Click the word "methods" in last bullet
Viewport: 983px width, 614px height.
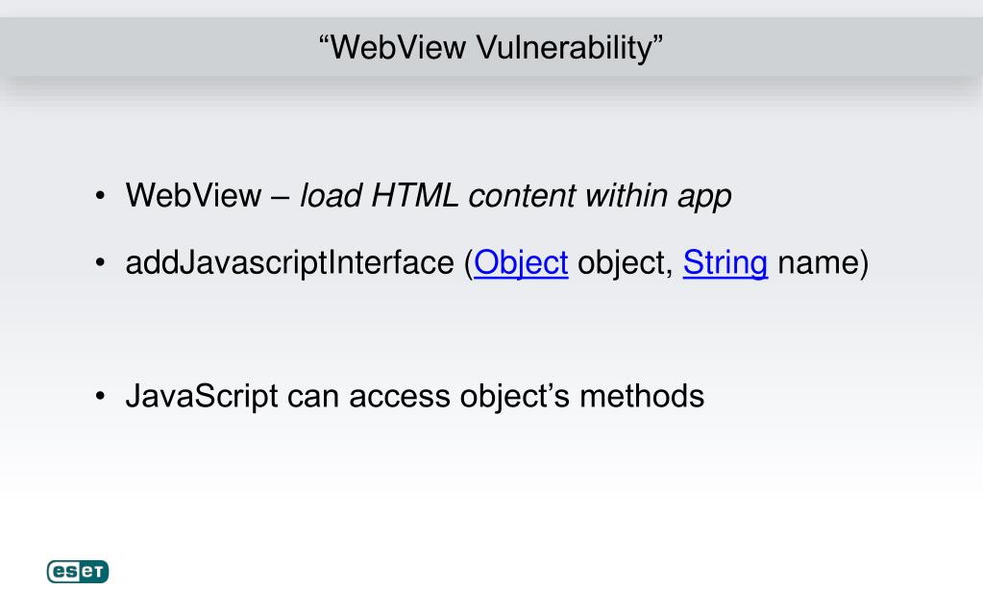click(x=642, y=397)
